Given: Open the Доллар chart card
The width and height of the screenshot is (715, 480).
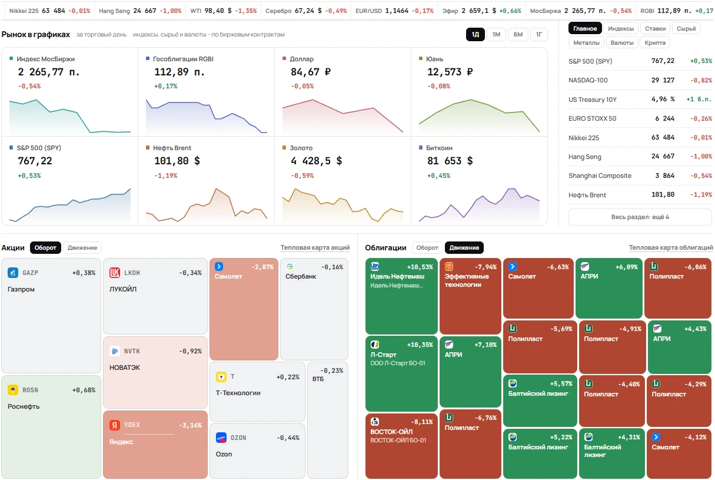Looking at the screenshot, I should tap(342, 92).
